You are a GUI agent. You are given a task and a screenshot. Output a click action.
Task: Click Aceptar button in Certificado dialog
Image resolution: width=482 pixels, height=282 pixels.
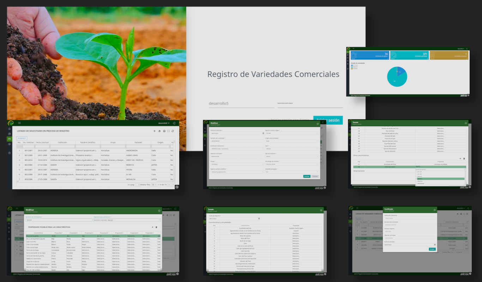click(432, 249)
